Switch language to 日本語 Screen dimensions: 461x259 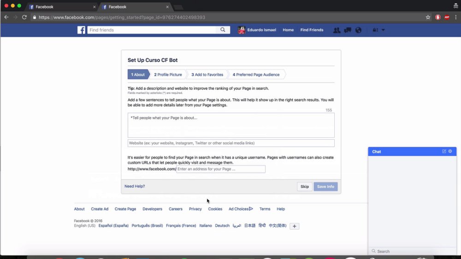tap(250, 226)
